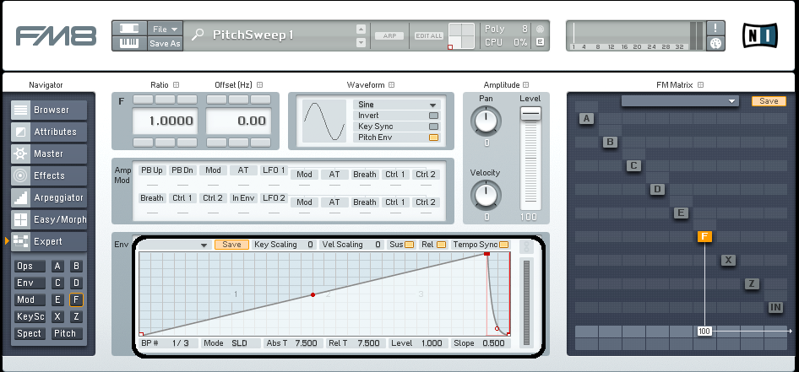Viewport: 799px width, 372px height.
Task: Select operator B in the expert tab grid
Action: (x=76, y=267)
